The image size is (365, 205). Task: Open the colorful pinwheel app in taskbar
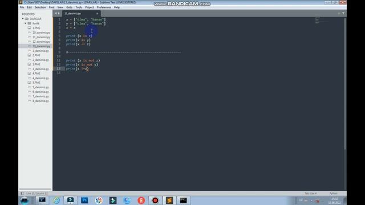coord(99,200)
